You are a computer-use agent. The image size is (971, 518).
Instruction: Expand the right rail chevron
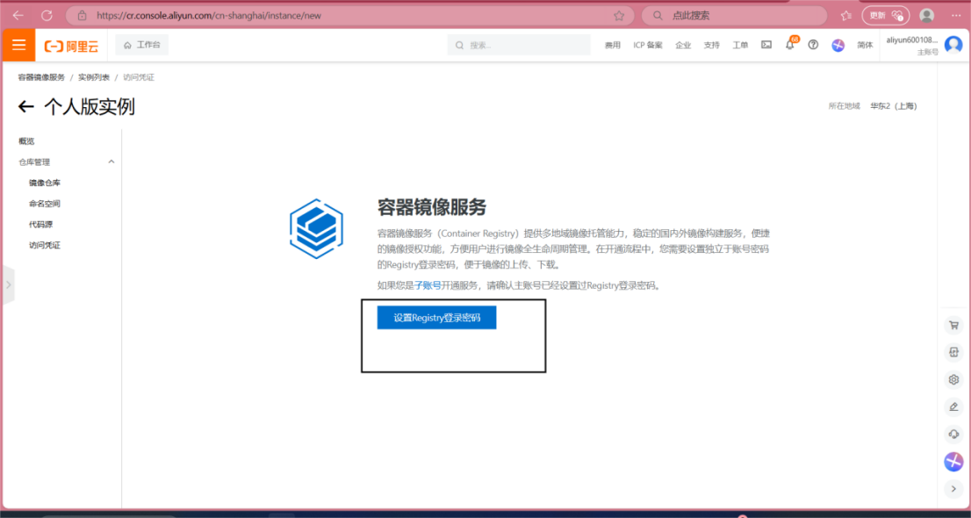[953, 489]
